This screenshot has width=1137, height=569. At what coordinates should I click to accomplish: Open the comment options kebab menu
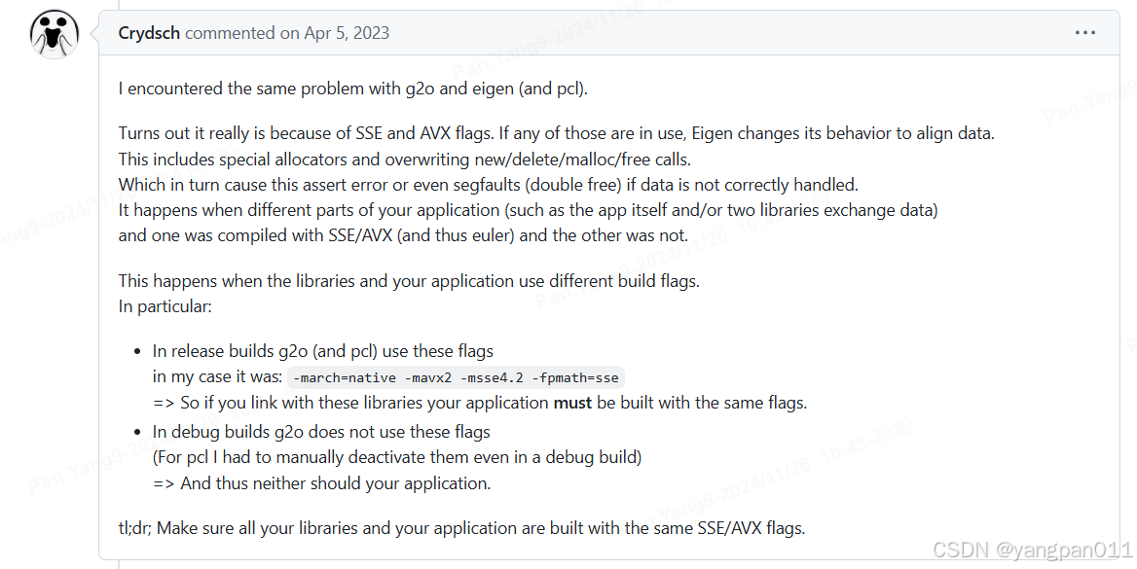1084,32
